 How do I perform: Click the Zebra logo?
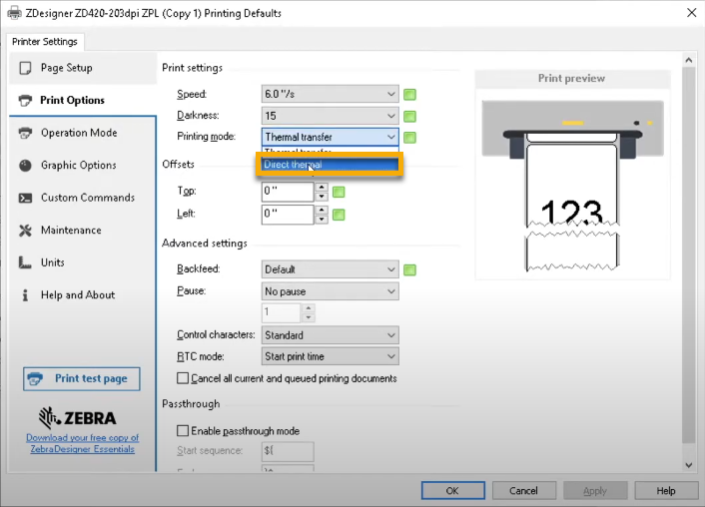pos(77,418)
